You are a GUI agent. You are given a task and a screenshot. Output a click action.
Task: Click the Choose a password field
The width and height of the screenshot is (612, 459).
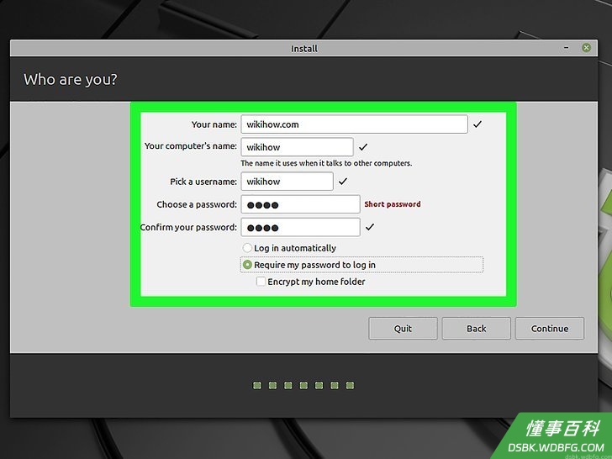point(300,204)
